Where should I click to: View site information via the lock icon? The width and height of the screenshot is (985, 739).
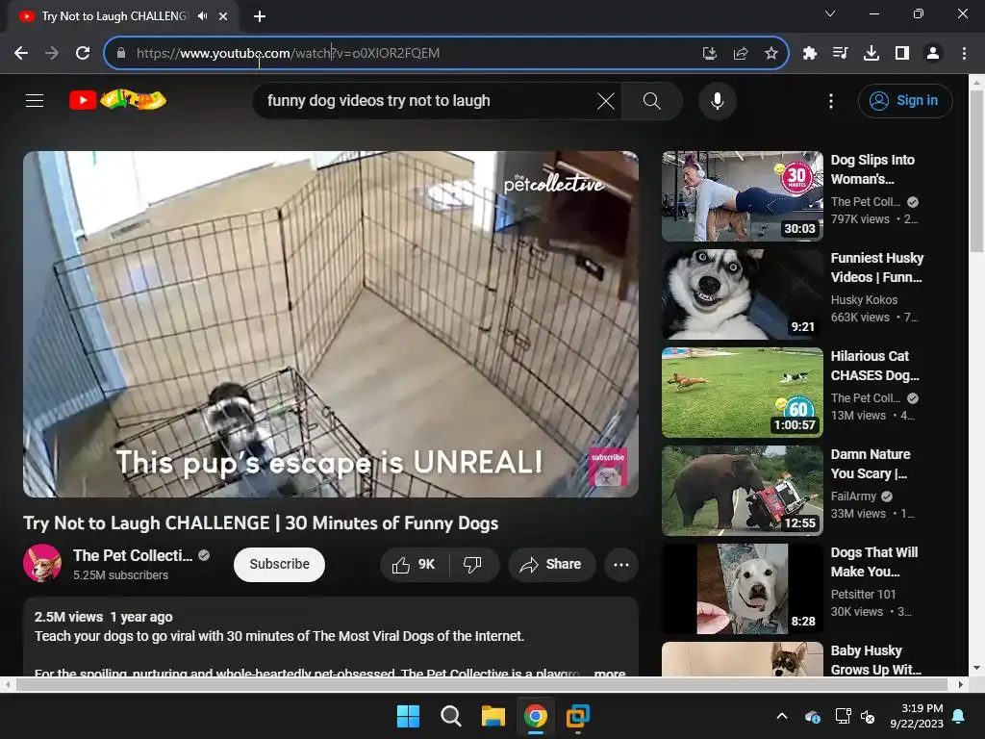tap(121, 54)
